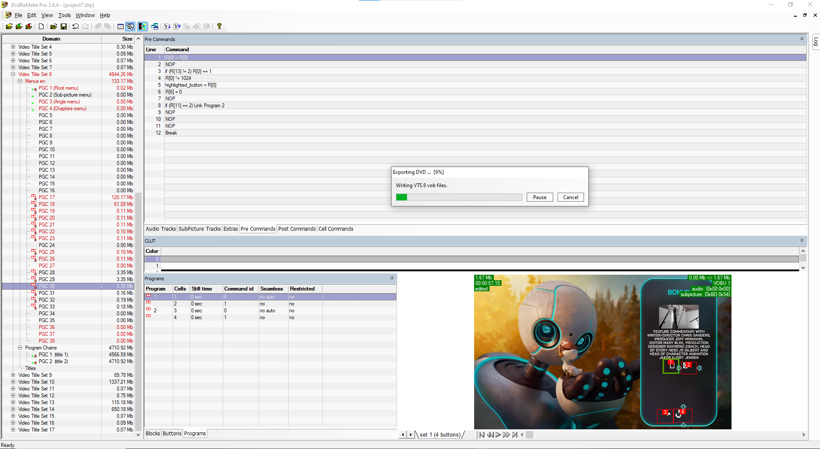Expand Video Title Set 14 node
The image size is (820, 449).
(x=13, y=409)
